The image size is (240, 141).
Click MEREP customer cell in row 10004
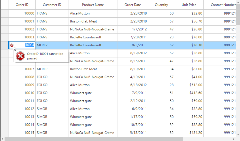tap(52, 45)
